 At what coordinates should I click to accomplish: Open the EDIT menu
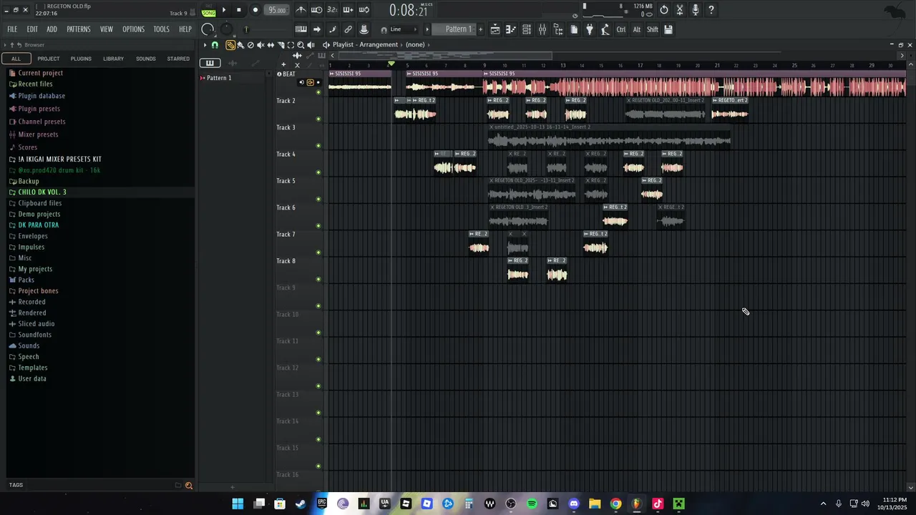[x=32, y=29]
